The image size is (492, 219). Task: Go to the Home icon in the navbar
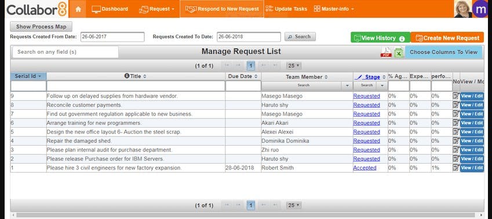[78, 9]
